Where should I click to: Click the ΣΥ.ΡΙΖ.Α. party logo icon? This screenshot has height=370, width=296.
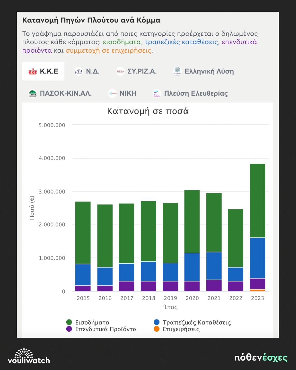(120, 72)
